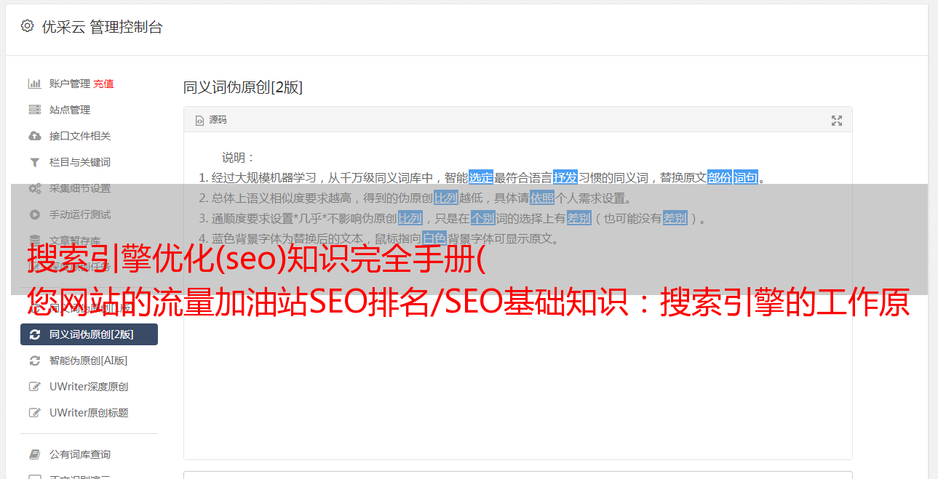The image size is (938, 479).
Task: Click the bar chart icon next to 账户管理
Action: 34,84
